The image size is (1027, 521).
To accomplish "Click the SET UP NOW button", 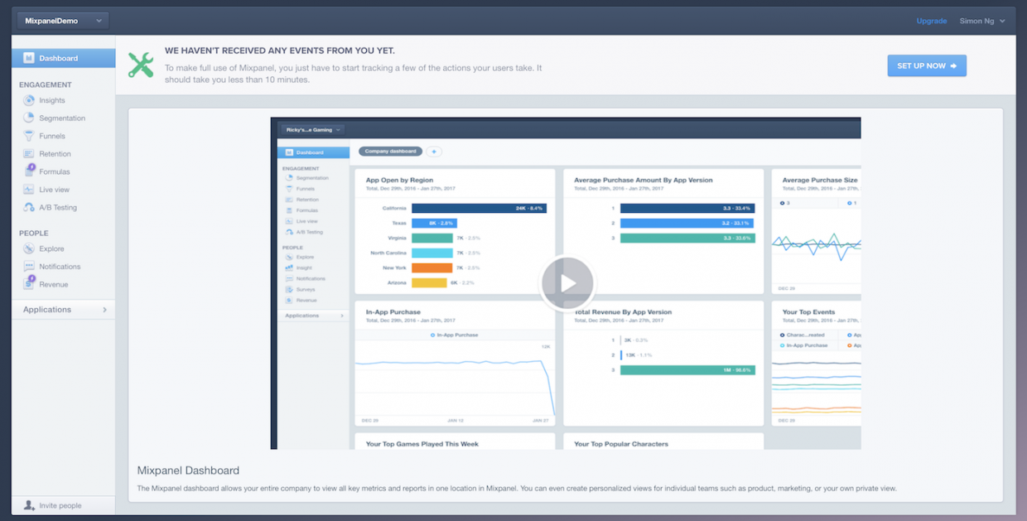I will [x=926, y=65].
